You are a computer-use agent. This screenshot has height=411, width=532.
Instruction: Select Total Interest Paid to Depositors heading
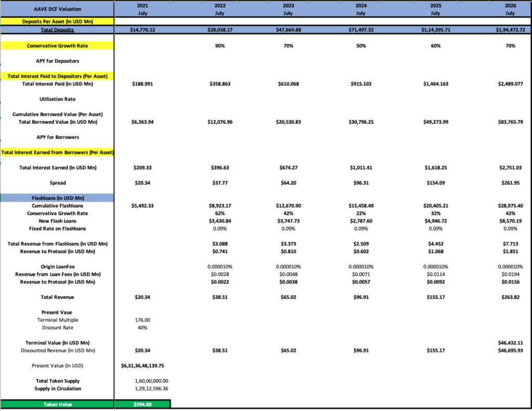coord(57,76)
